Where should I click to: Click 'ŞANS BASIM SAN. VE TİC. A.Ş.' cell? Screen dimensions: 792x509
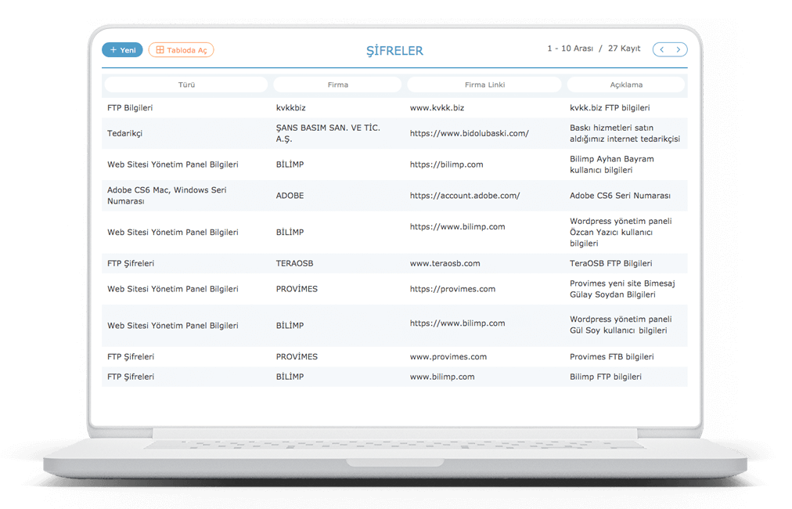[328, 133]
